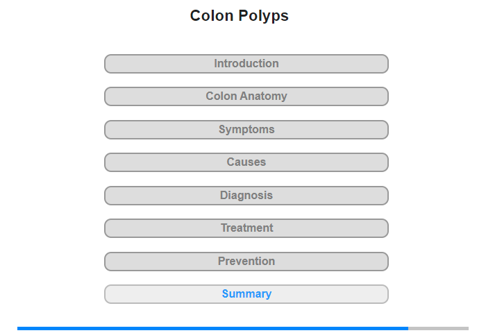
Task: Click the blue filled portion of progress bar
Action: tap(212, 328)
